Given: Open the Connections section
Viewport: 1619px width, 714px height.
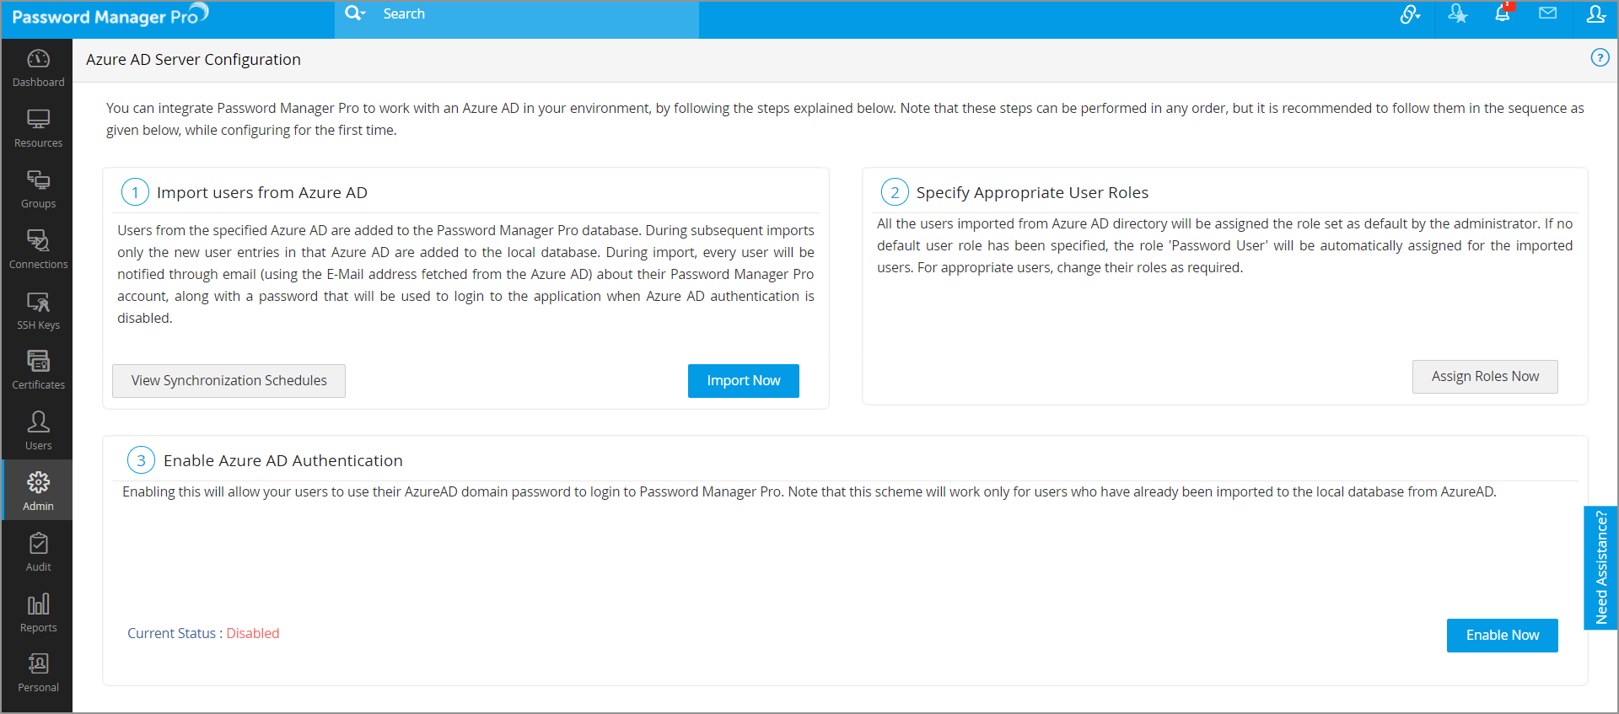Looking at the screenshot, I should (38, 250).
